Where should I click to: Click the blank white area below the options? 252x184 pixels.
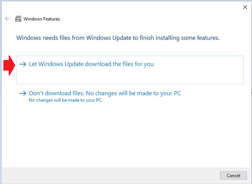129,137
